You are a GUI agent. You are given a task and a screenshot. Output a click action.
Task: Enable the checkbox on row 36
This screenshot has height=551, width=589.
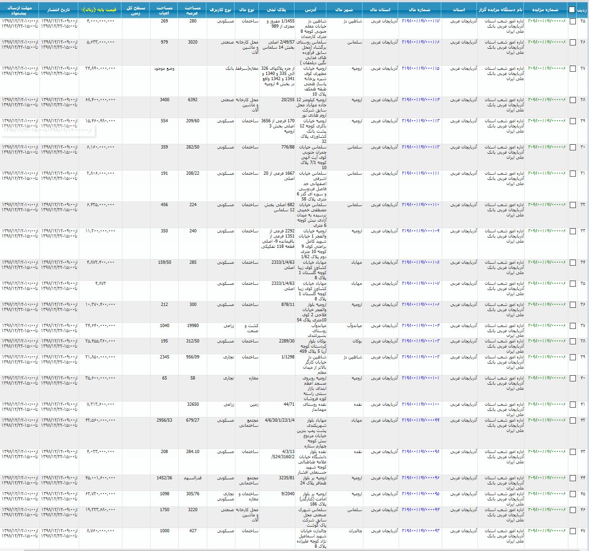click(x=573, y=305)
